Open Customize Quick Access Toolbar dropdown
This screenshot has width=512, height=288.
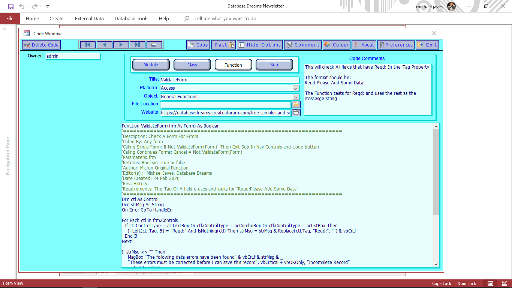coord(48,6)
